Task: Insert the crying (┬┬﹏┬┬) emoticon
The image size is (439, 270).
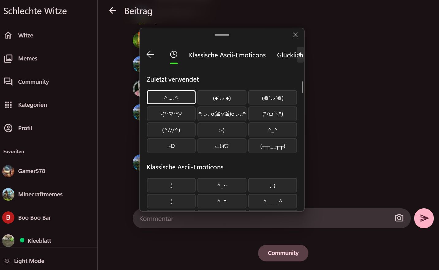Action: click(x=273, y=146)
